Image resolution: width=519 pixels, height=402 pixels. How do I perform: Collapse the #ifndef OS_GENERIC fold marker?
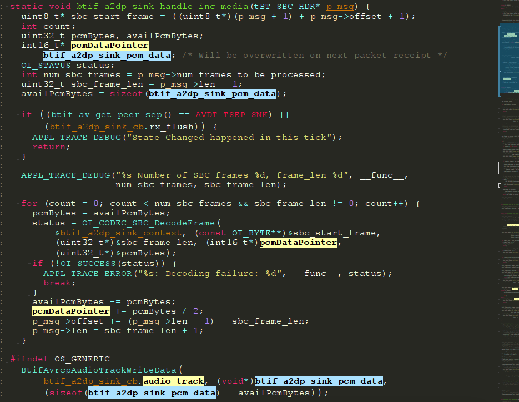(x=7, y=359)
